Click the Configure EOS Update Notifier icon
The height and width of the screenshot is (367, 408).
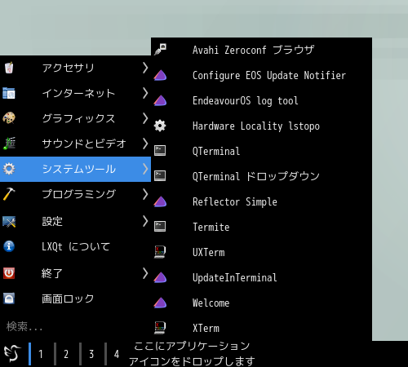pyautogui.click(x=160, y=75)
